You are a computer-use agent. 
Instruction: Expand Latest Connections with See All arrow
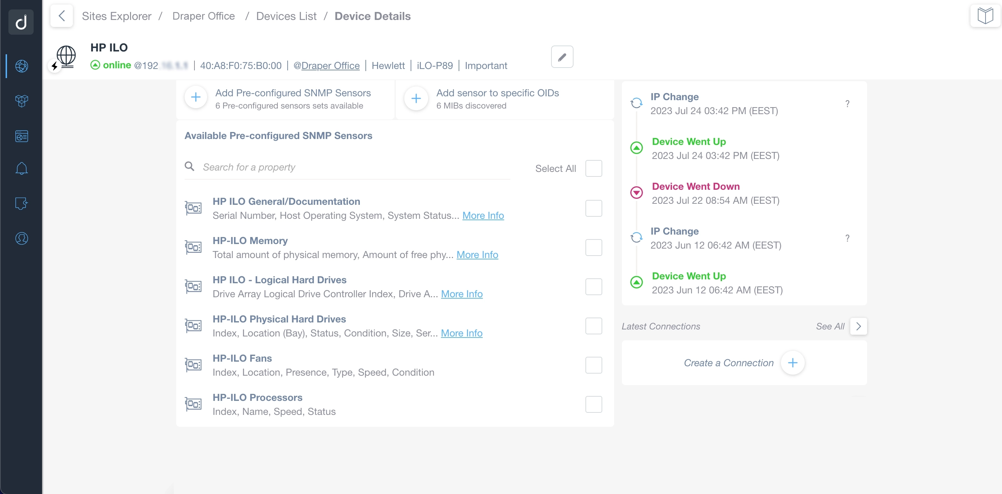(858, 327)
